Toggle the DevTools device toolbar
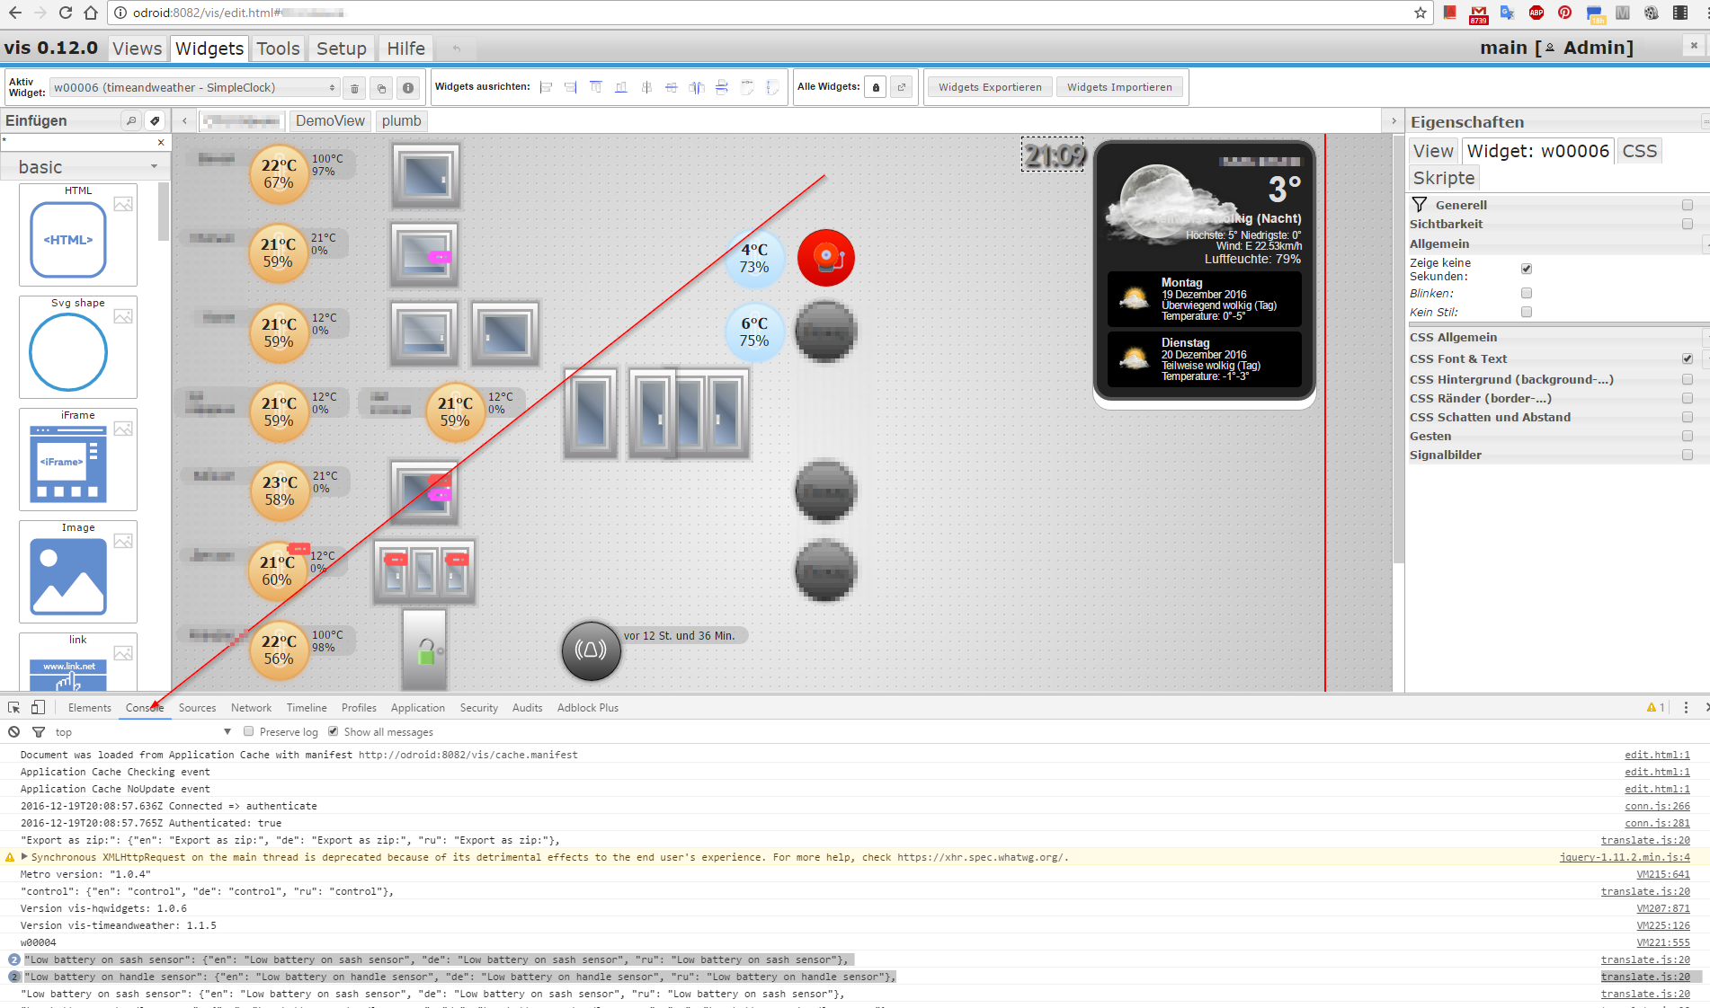 click(x=38, y=708)
